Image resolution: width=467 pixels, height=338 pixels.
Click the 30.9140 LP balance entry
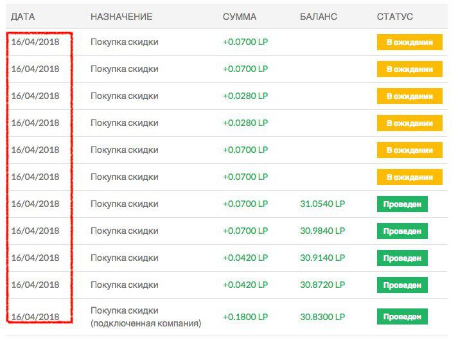click(322, 258)
